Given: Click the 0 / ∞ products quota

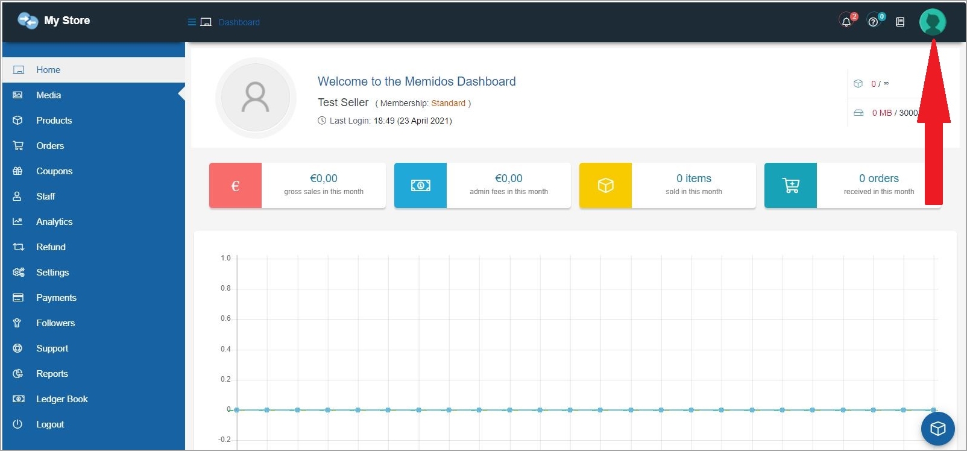Looking at the screenshot, I should tap(880, 84).
